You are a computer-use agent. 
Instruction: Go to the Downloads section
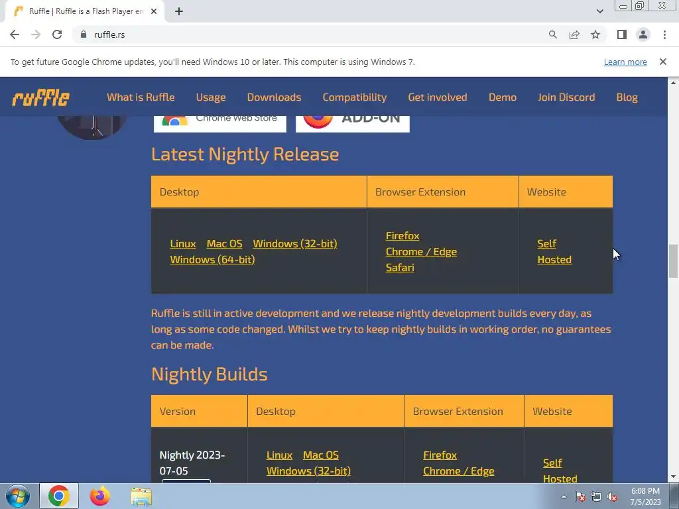pyautogui.click(x=274, y=97)
